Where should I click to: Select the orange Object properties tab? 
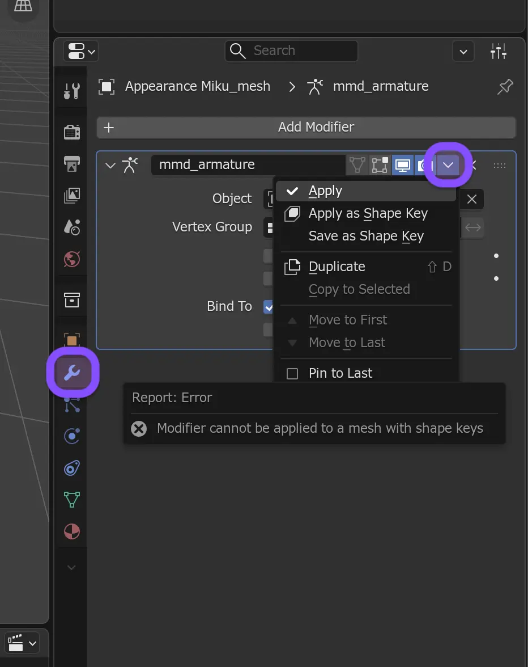pyautogui.click(x=72, y=340)
